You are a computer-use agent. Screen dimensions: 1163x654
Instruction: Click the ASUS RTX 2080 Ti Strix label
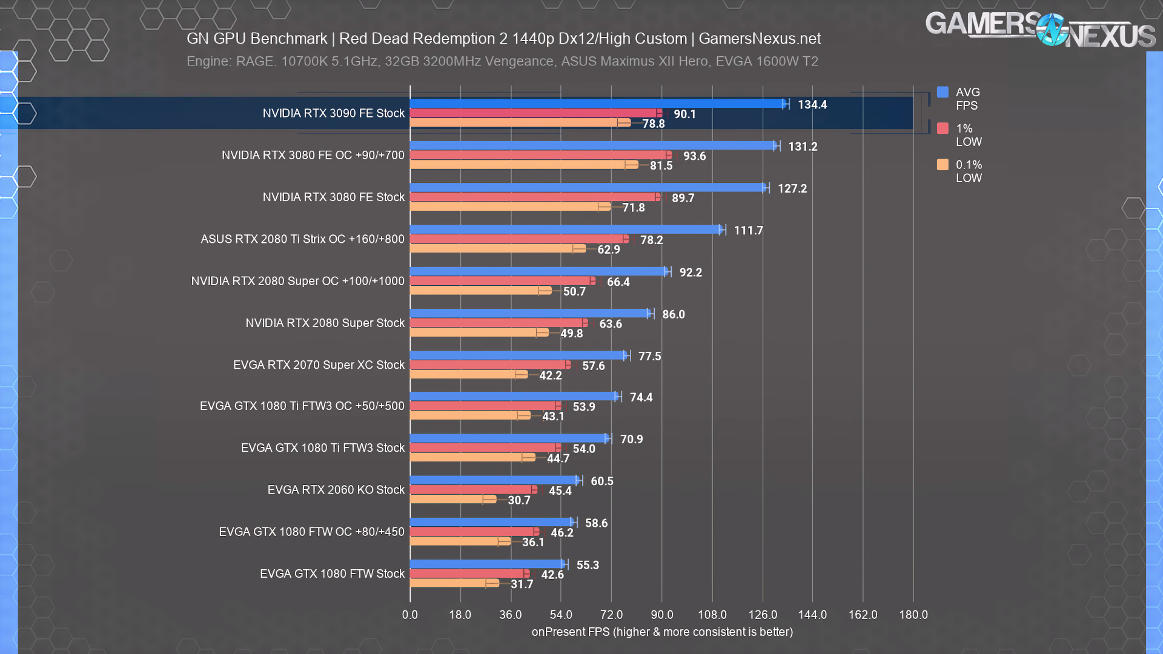tap(302, 239)
